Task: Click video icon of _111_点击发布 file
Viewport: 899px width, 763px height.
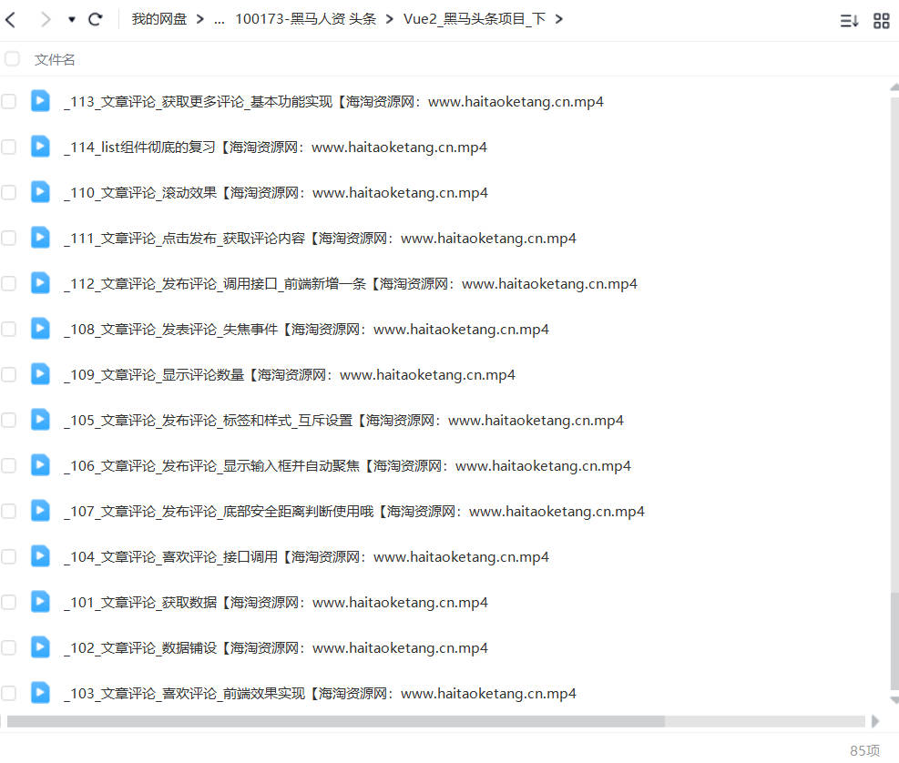Action: pos(40,238)
